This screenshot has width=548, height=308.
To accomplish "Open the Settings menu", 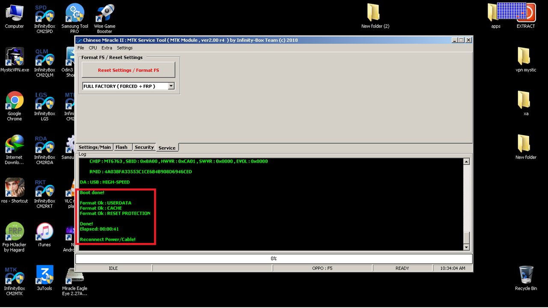I will (x=125, y=48).
